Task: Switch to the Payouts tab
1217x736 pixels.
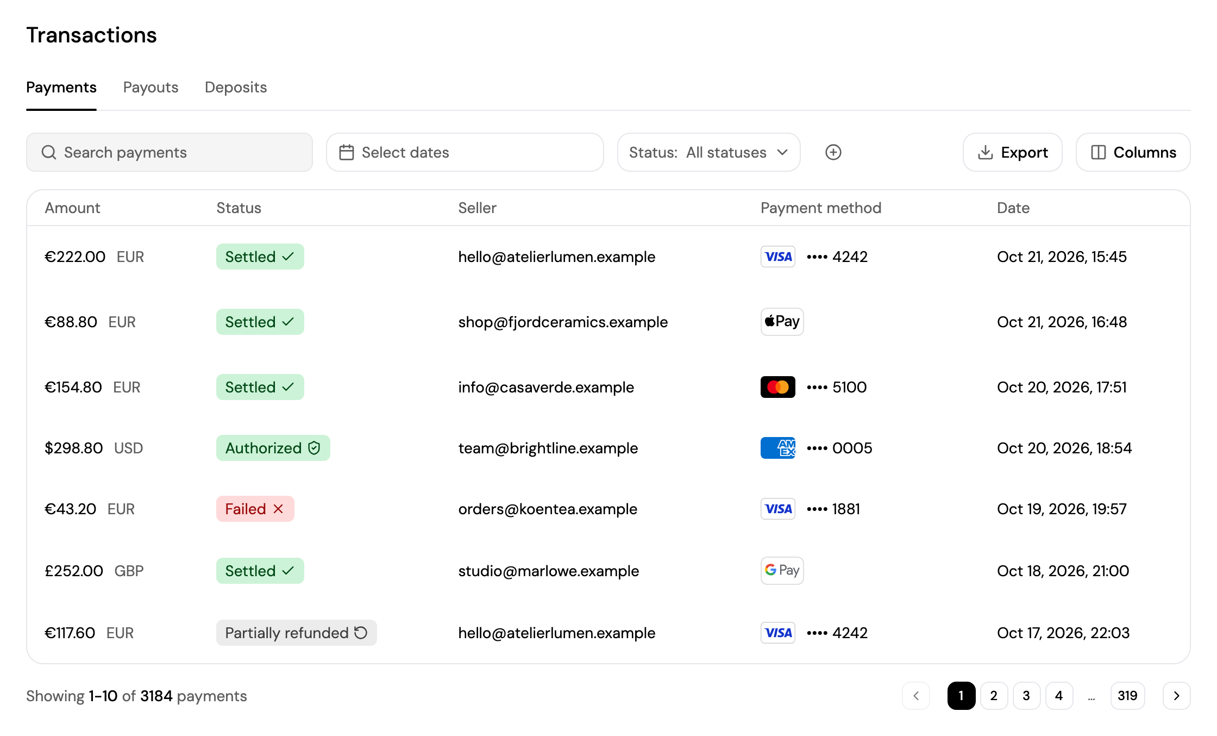Action: [x=150, y=88]
